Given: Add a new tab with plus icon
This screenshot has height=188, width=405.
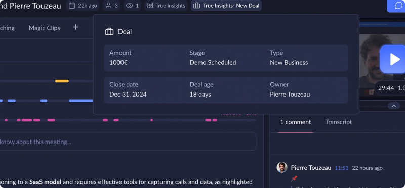Looking at the screenshot, I should coord(75,27).
